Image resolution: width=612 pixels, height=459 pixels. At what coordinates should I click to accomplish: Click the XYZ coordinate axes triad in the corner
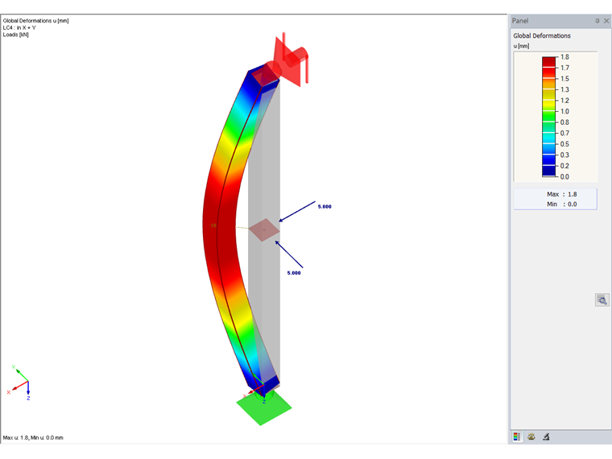click(19, 382)
